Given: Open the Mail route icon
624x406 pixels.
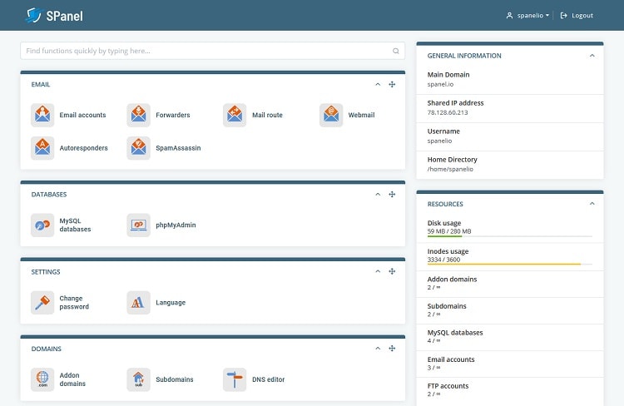Looking at the screenshot, I should (235, 115).
